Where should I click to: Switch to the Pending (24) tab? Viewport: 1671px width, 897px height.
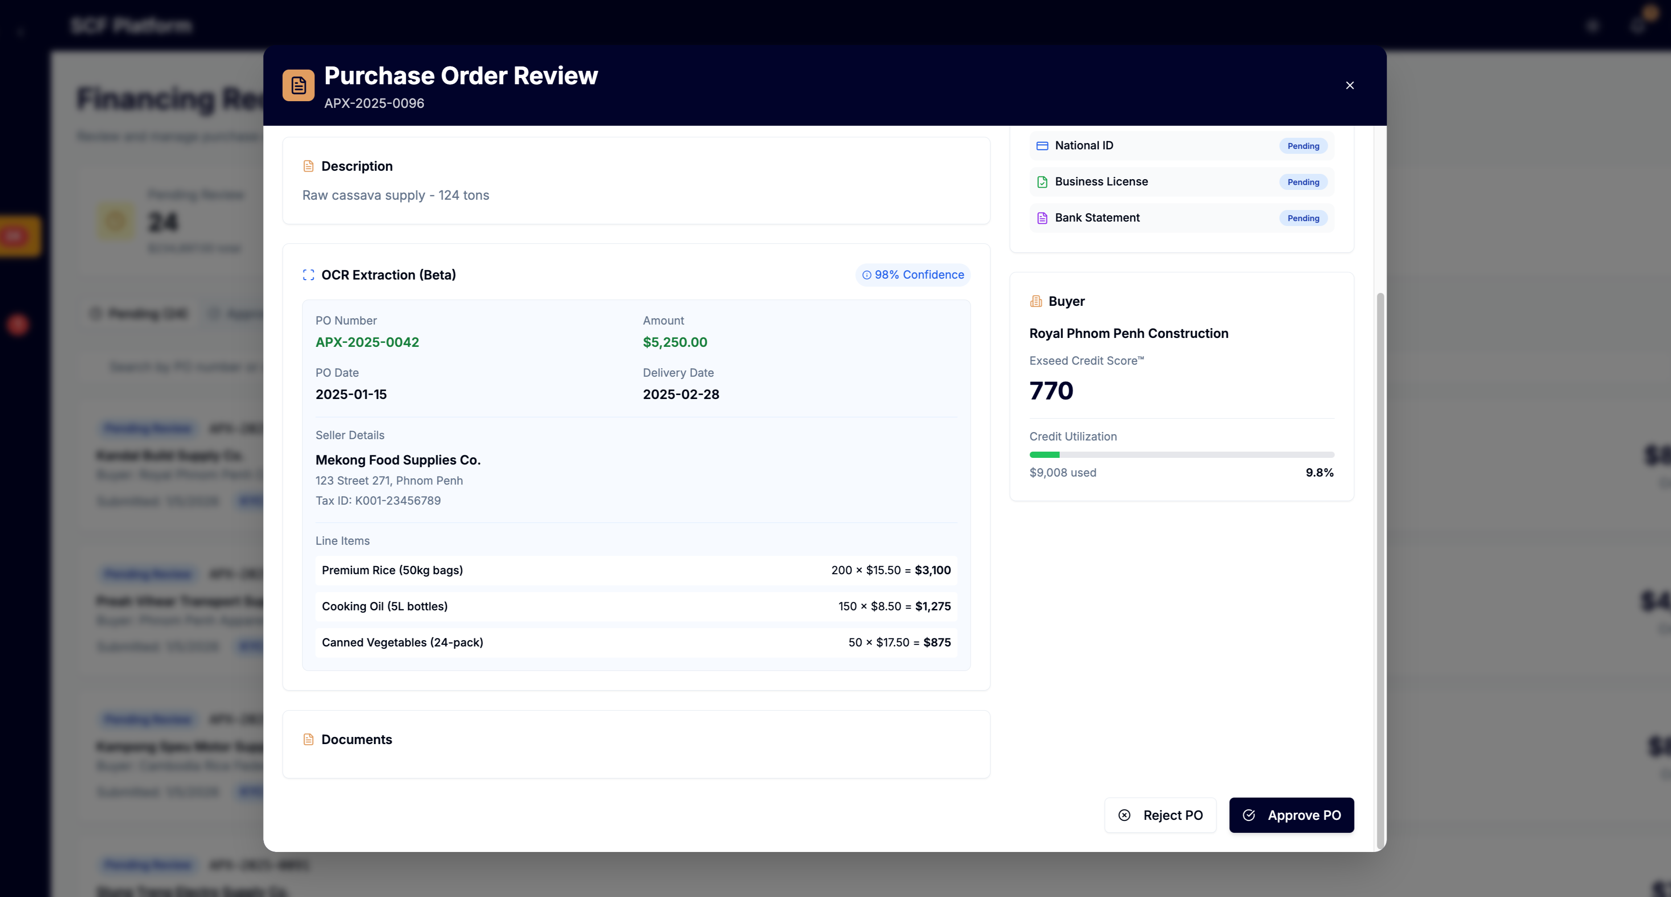[x=138, y=313]
